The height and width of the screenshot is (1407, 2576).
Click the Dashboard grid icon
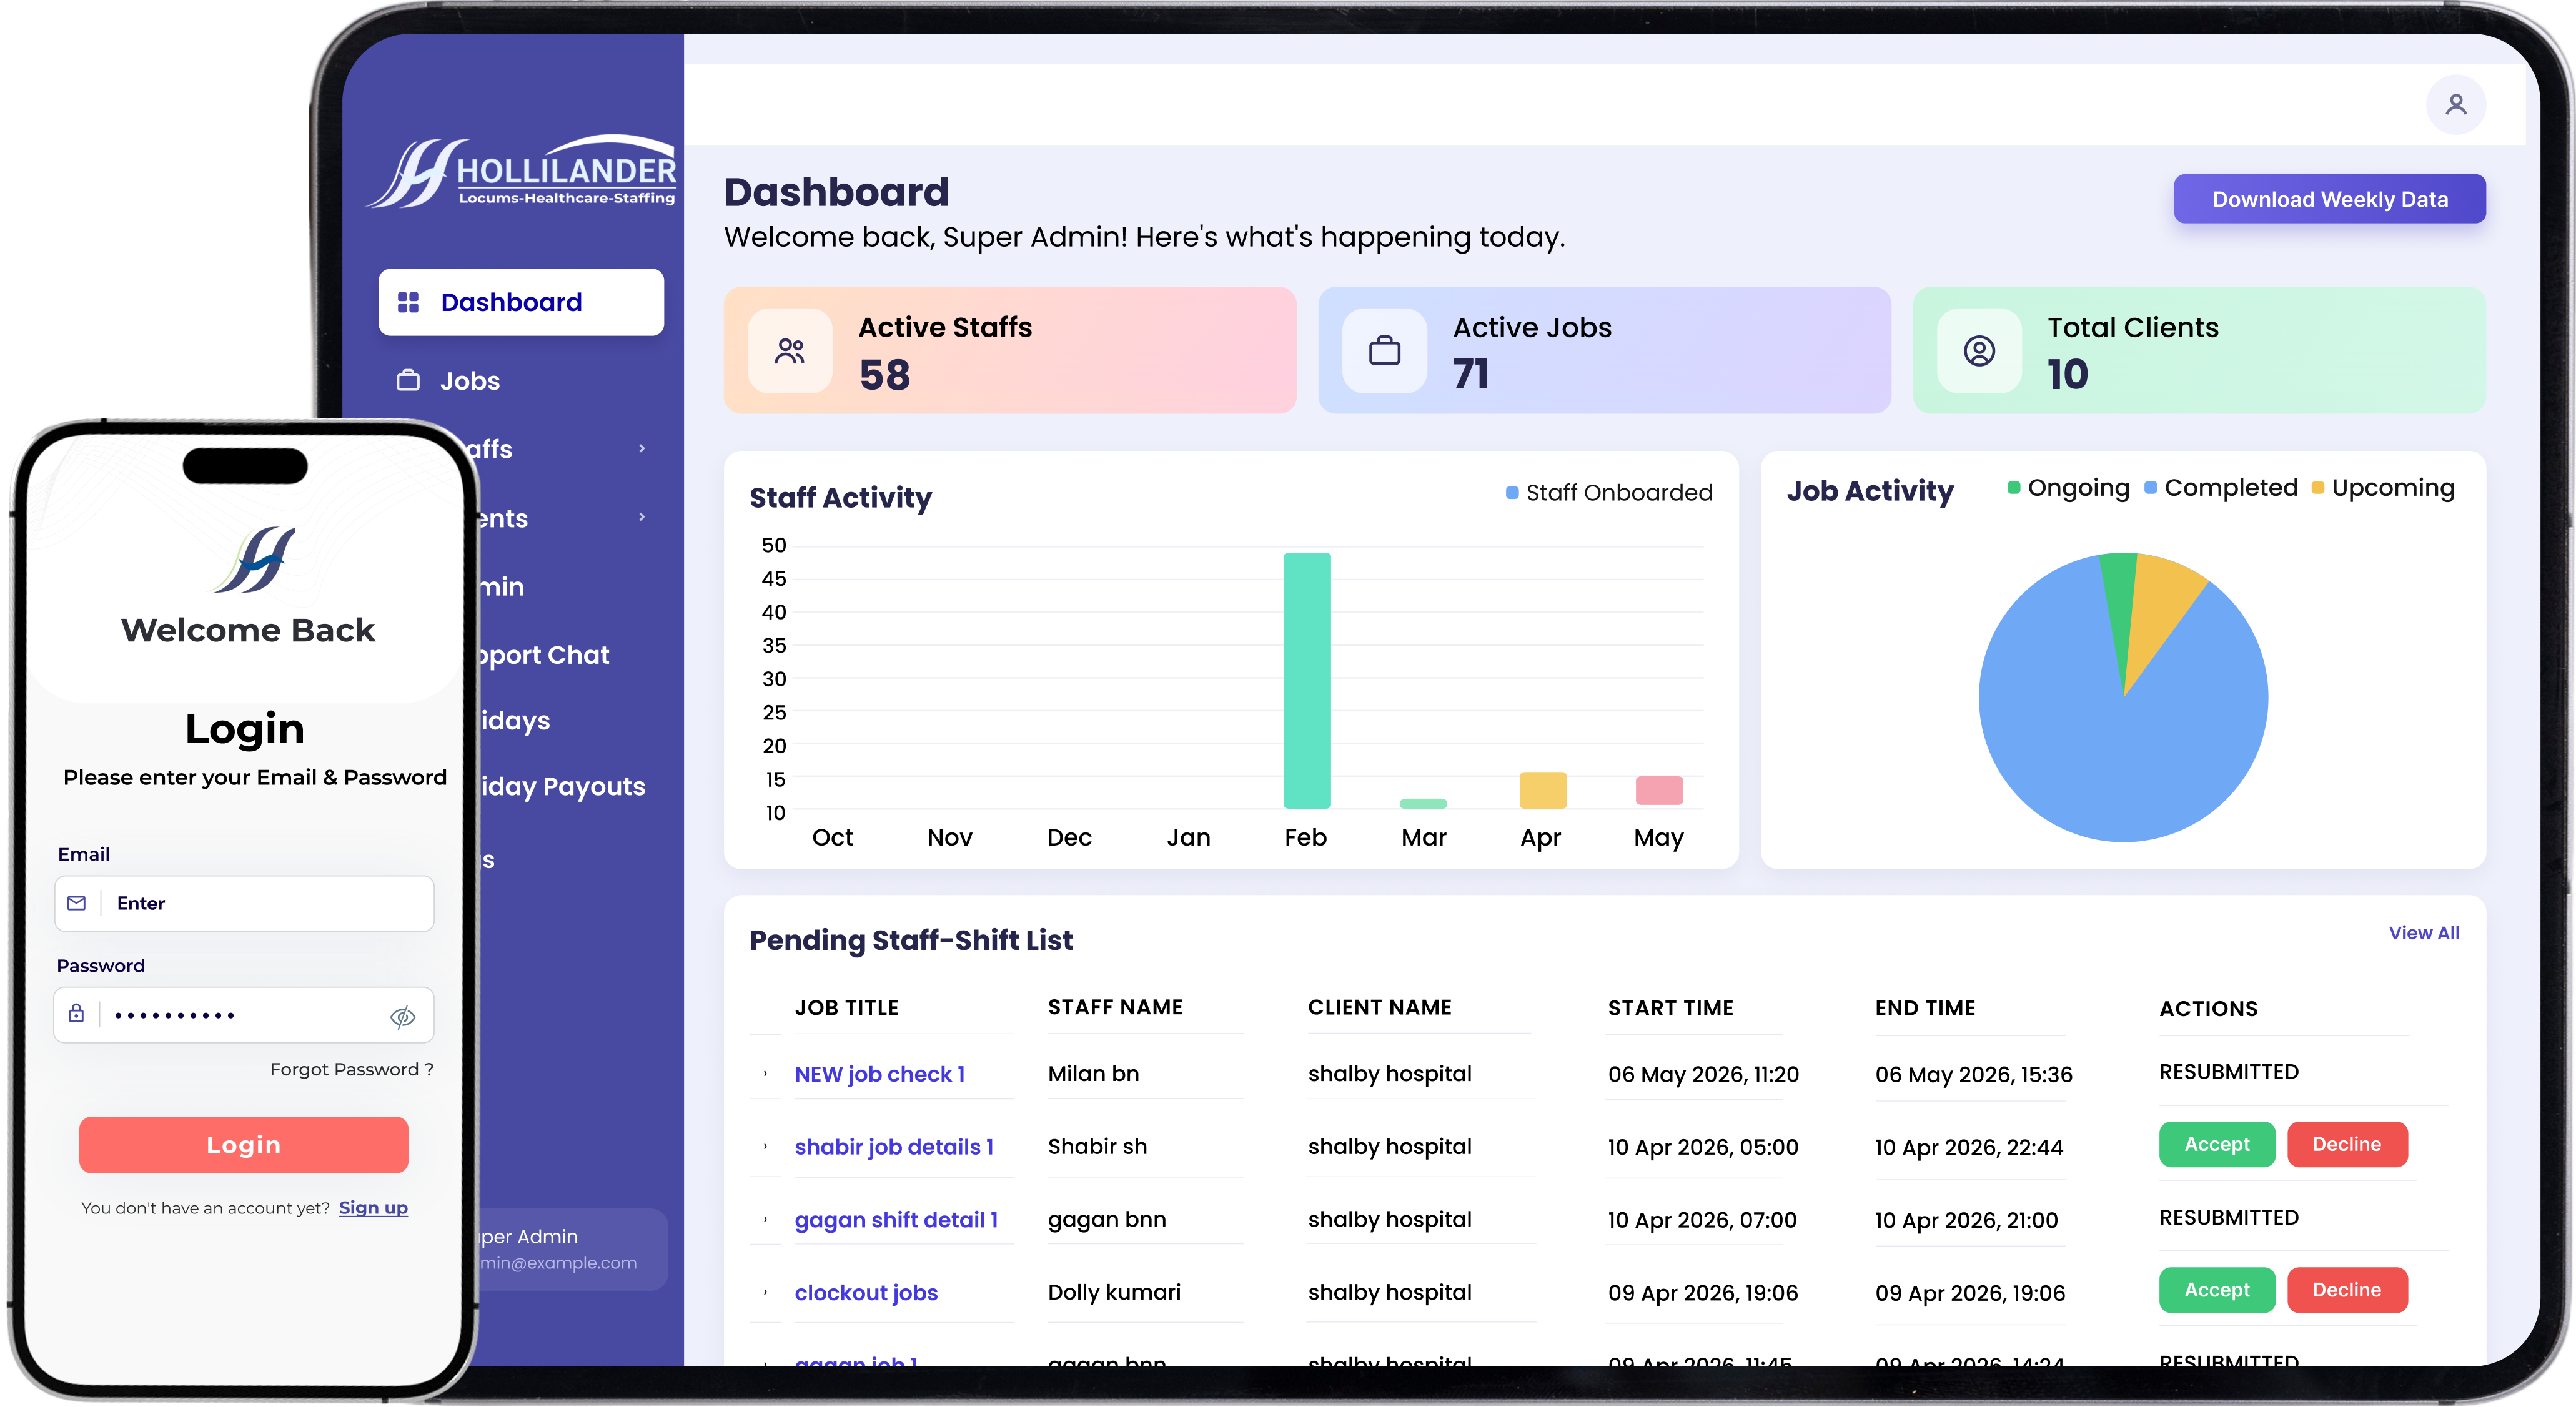(x=408, y=302)
